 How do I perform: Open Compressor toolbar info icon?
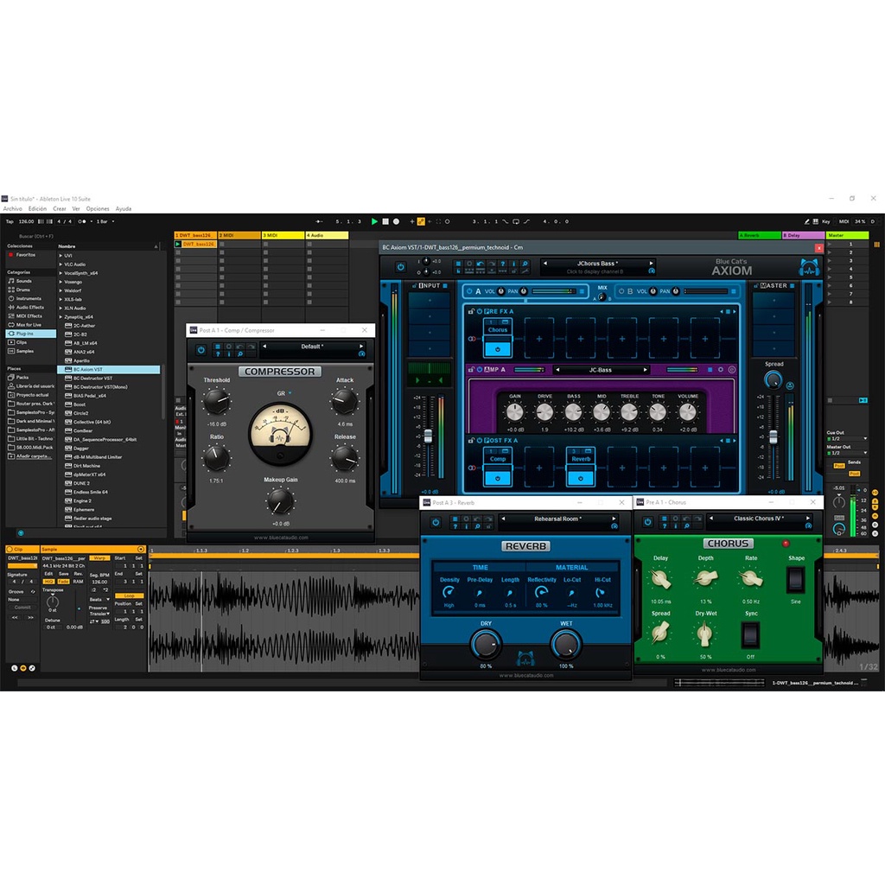pyautogui.click(x=228, y=353)
